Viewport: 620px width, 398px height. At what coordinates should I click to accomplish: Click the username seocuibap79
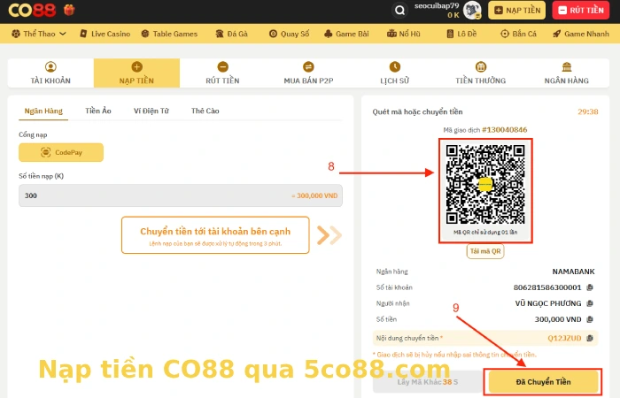click(437, 6)
